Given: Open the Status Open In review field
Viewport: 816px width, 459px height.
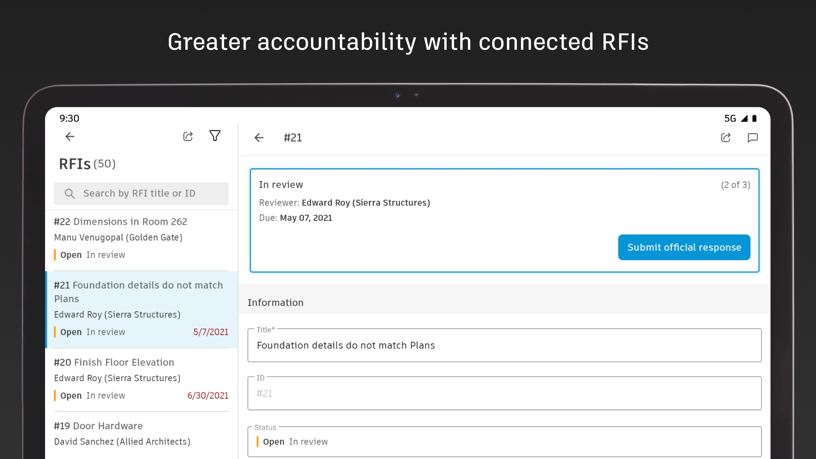Looking at the screenshot, I should coord(504,442).
